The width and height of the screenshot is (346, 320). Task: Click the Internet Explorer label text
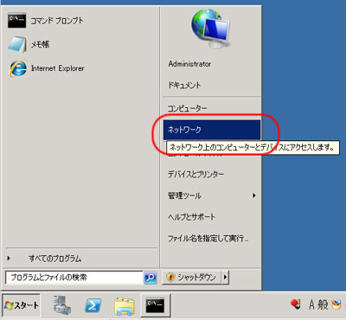pyautogui.click(x=57, y=68)
